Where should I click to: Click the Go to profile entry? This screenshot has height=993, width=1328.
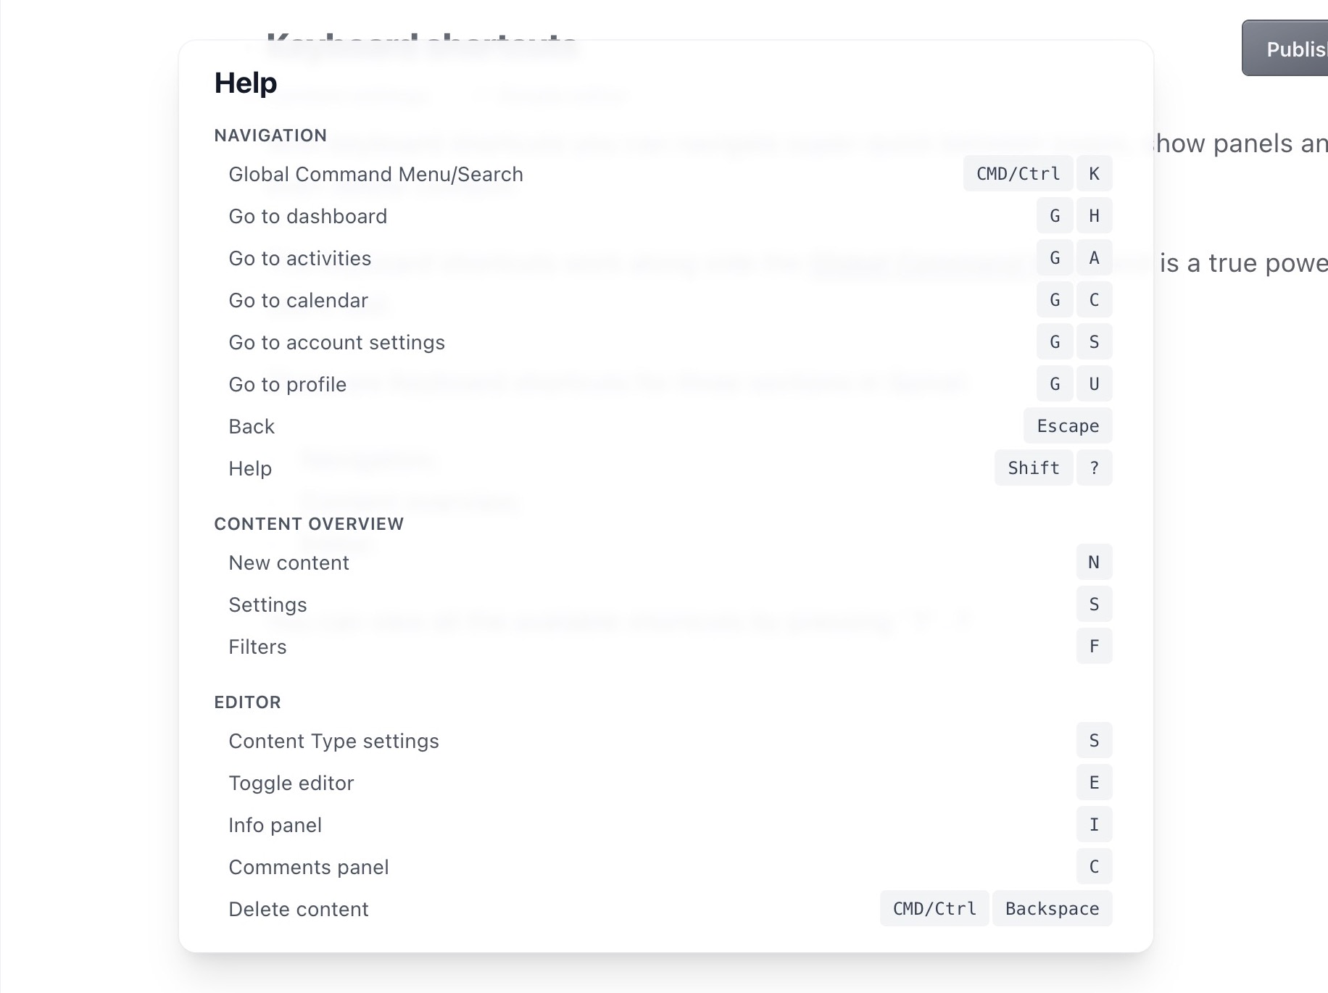tap(287, 385)
